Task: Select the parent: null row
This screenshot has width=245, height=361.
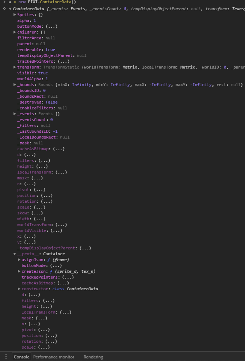Action: (x=31, y=44)
